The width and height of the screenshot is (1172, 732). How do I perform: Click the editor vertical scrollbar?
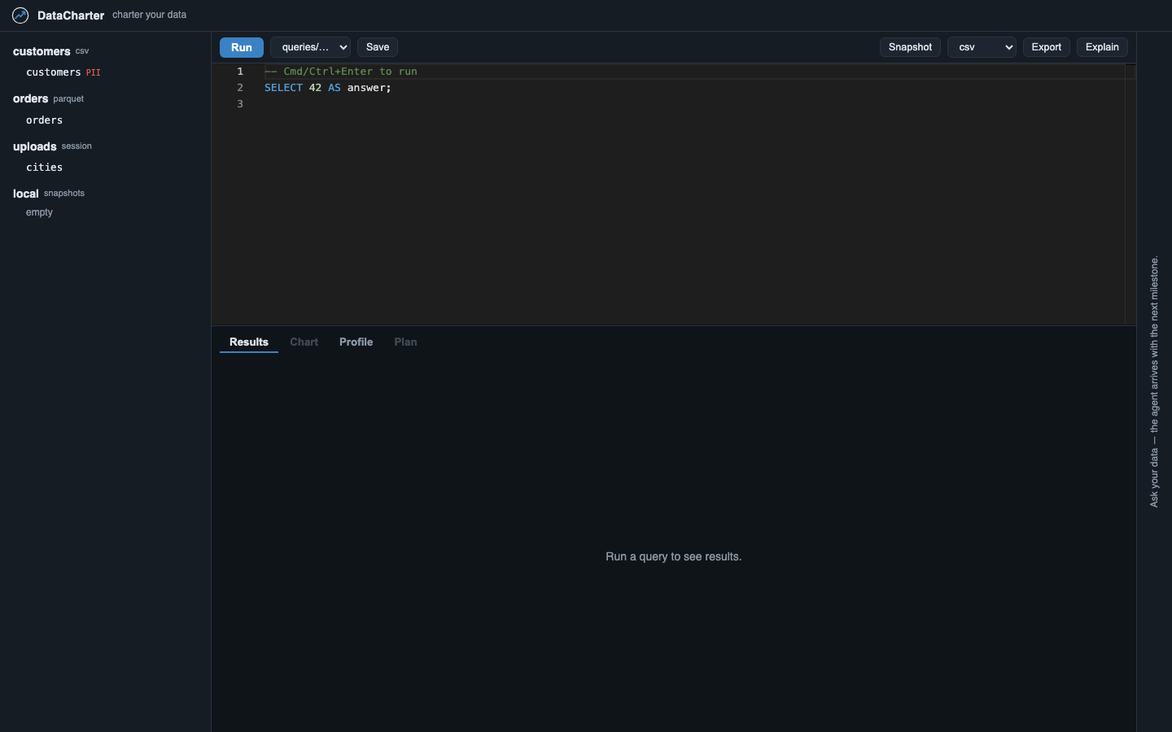point(1130,194)
